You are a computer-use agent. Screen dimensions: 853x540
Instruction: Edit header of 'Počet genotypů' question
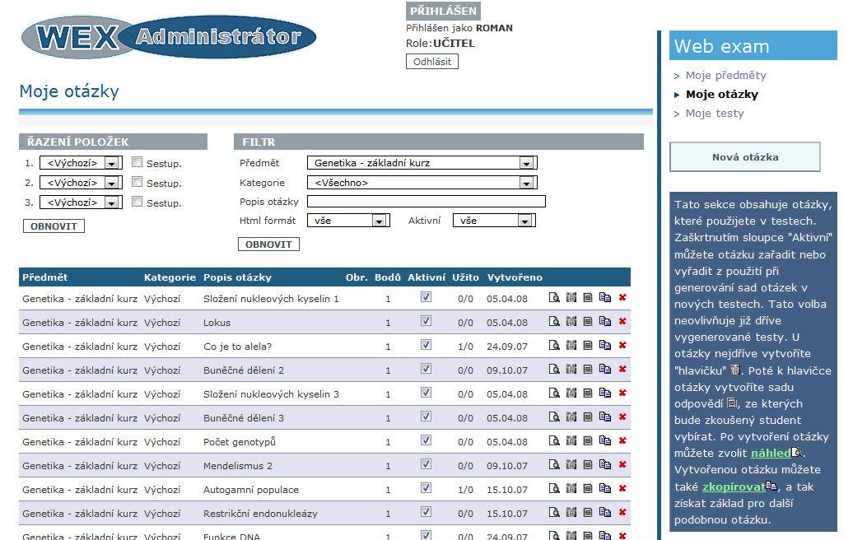click(571, 441)
